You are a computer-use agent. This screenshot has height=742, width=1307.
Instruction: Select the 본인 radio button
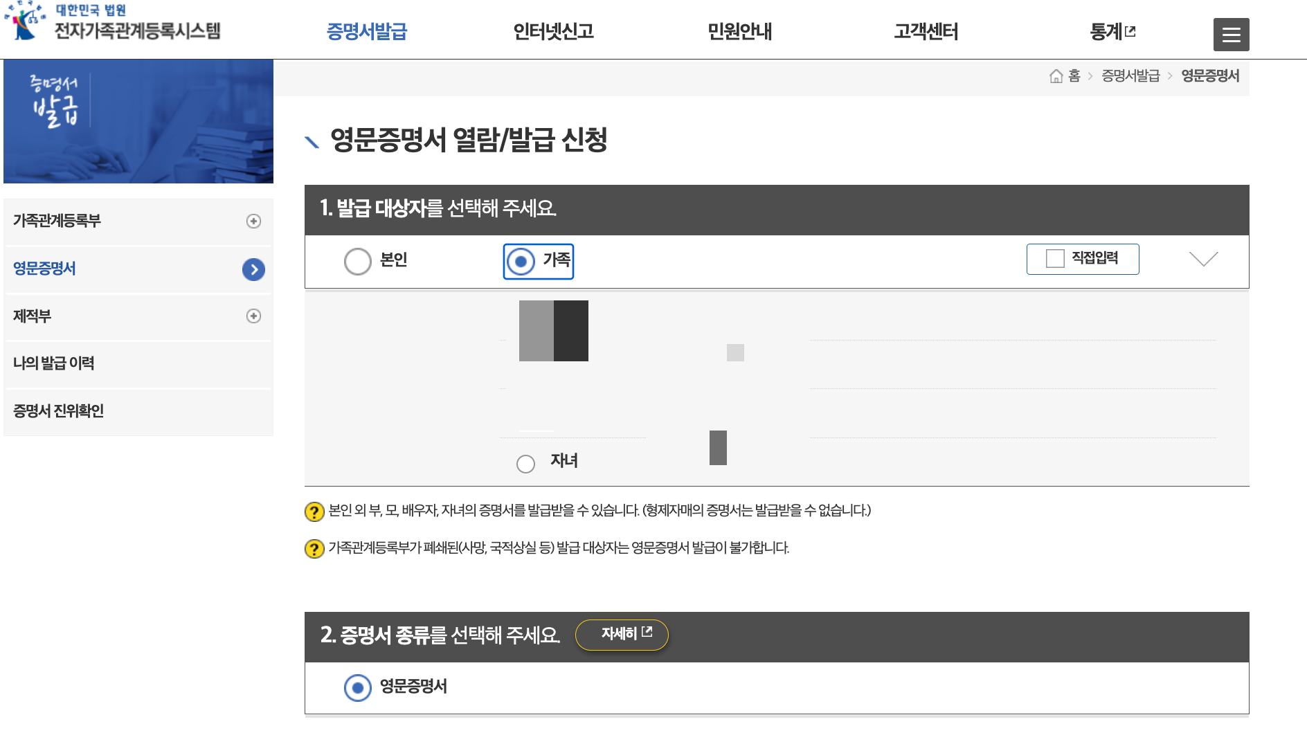coord(358,262)
